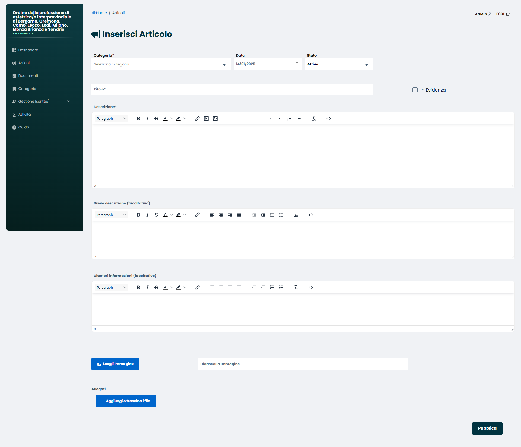Insert image in the Descrizione editor
This screenshot has width=521, height=447.
(x=215, y=118)
